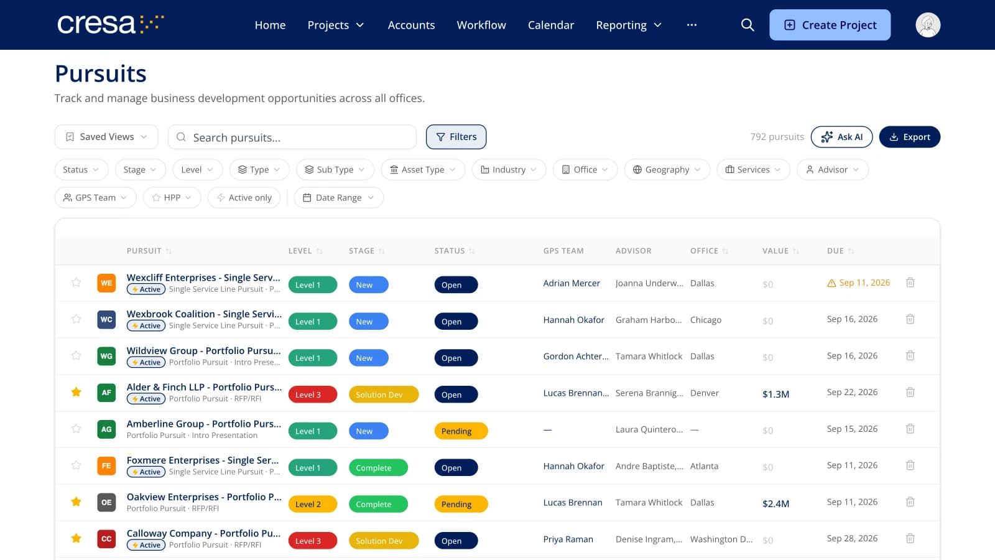Image resolution: width=995 pixels, height=560 pixels.
Task: Star the Amberline Group pursuit
Action: coord(76,429)
